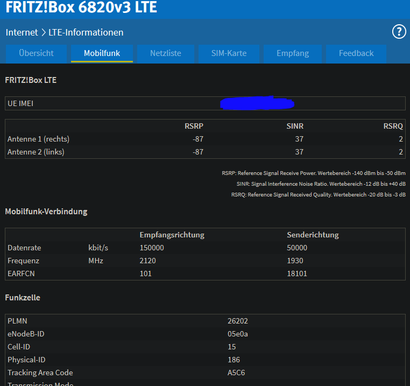Click Antenne 2 SINR value 37
The height and width of the screenshot is (386, 410).
299,152
